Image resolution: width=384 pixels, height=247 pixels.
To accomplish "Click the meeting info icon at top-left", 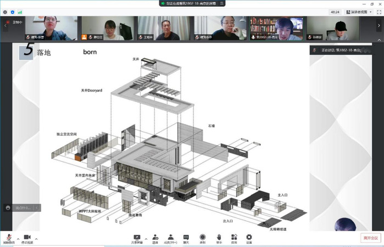I will pos(4,12).
